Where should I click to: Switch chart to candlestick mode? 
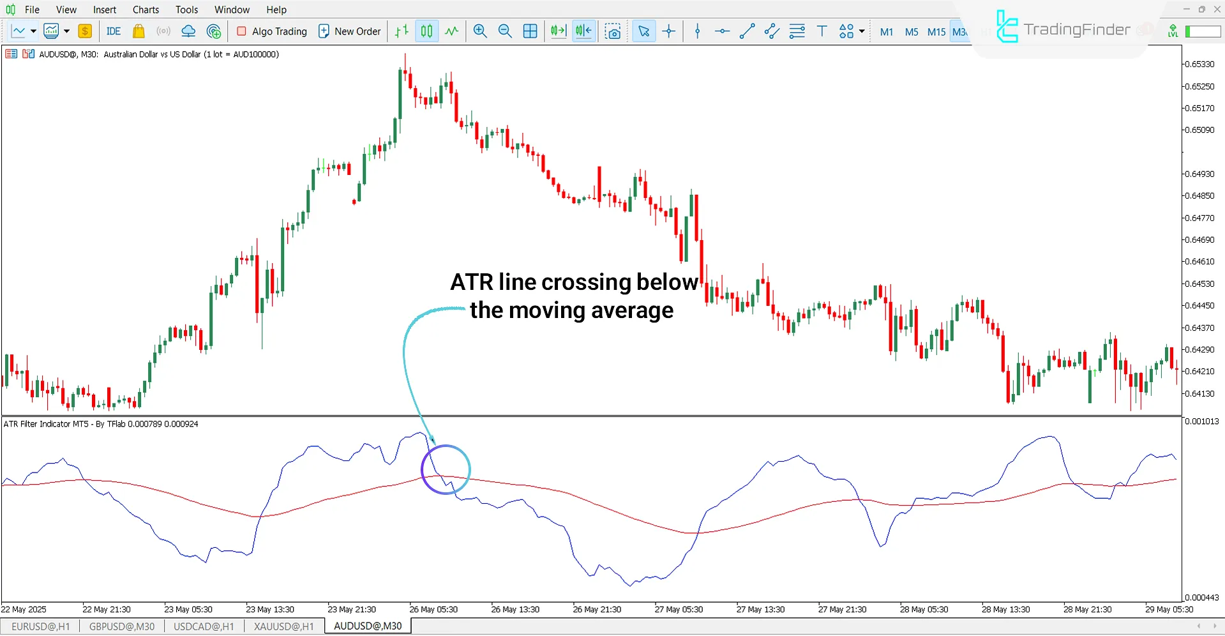pos(426,31)
